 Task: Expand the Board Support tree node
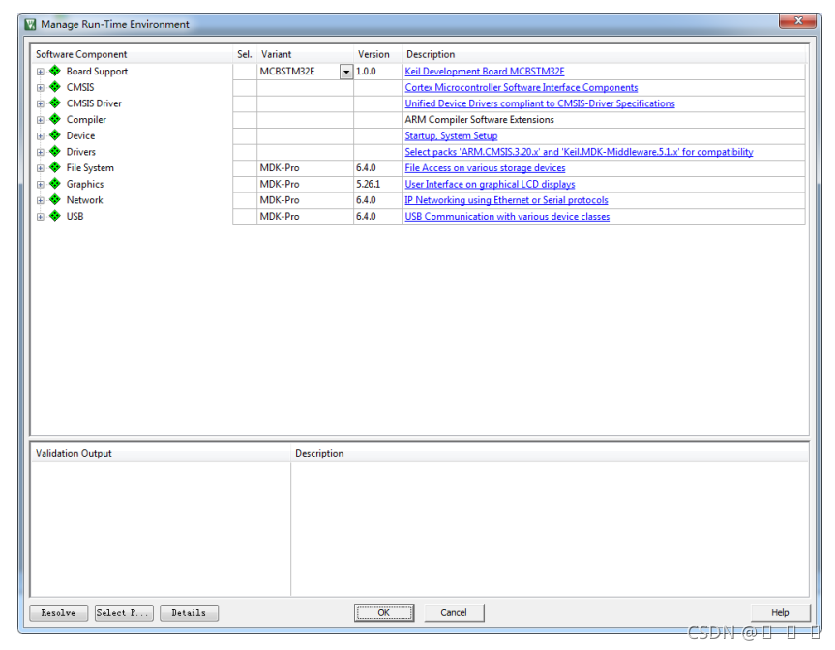[40, 72]
